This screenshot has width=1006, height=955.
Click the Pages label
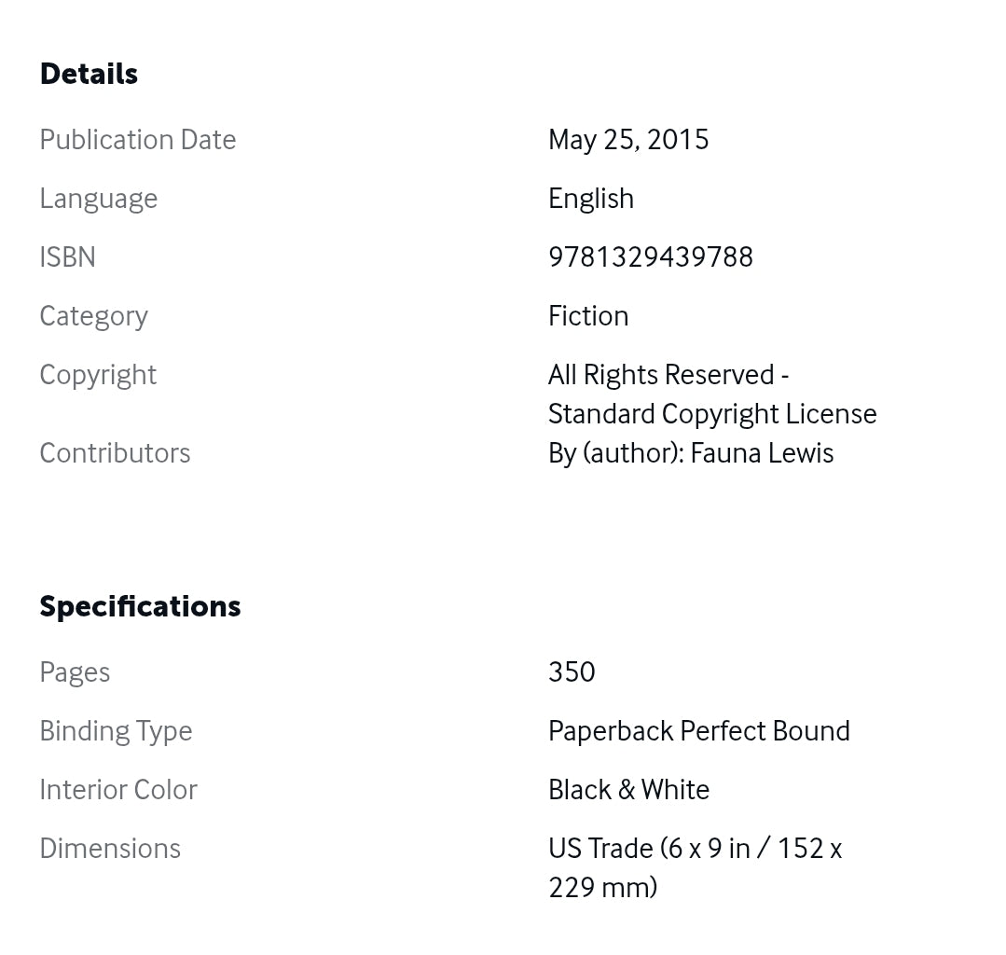coord(75,672)
